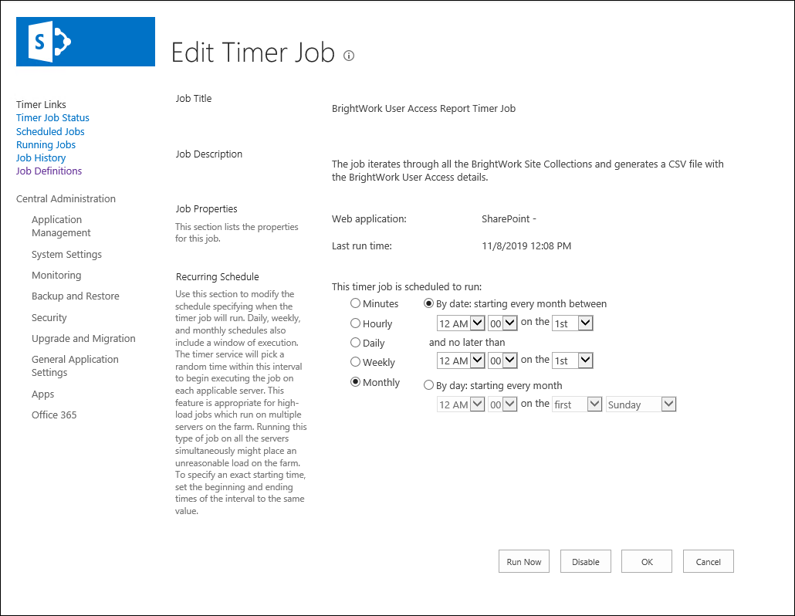Open Job History link
Image resolution: width=795 pixels, height=616 pixels.
[x=41, y=157]
